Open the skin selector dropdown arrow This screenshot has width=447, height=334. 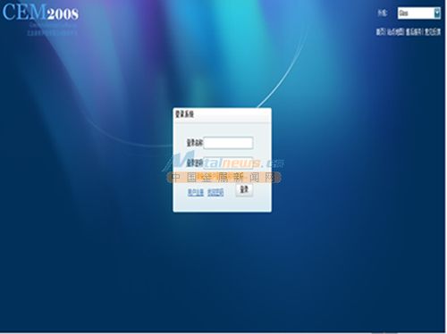tap(437, 13)
